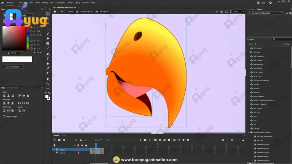Open the Insert menu
292x164 pixels.
click(38, 3)
